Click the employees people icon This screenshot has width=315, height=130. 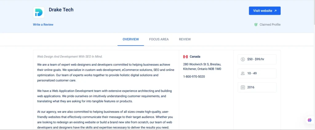pyautogui.click(x=243, y=73)
